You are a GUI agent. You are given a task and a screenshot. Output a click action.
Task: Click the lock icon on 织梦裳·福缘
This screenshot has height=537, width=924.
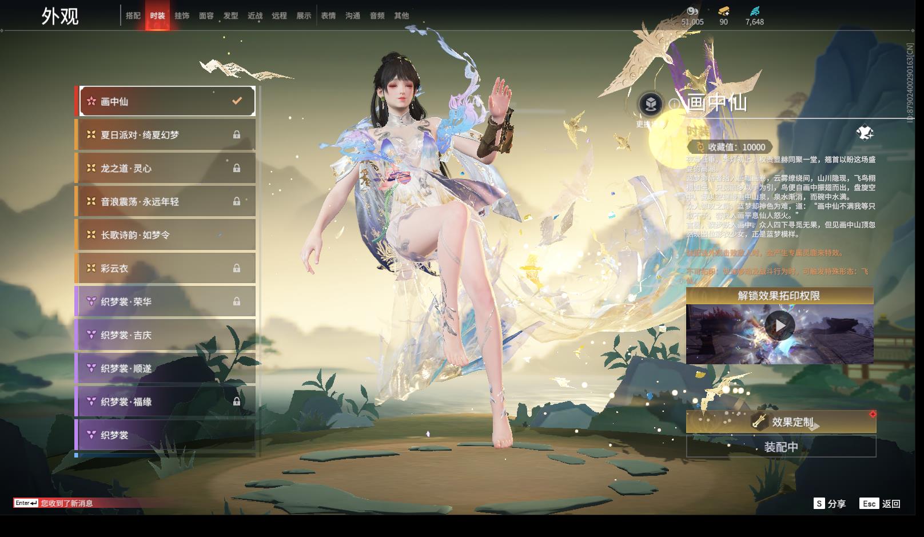click(237, 401)
